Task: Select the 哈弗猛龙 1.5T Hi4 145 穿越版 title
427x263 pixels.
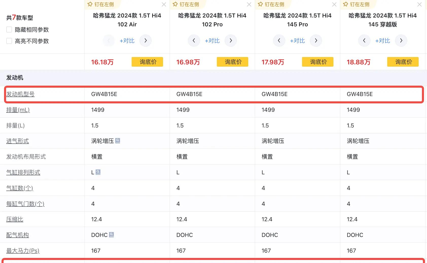Action: click(383, 20)
